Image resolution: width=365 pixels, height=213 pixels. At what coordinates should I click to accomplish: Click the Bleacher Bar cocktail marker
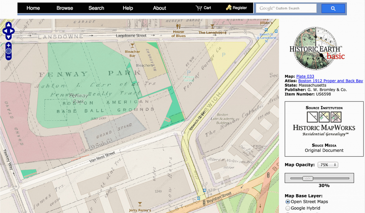pyautogui.click(x=132, y=46)
